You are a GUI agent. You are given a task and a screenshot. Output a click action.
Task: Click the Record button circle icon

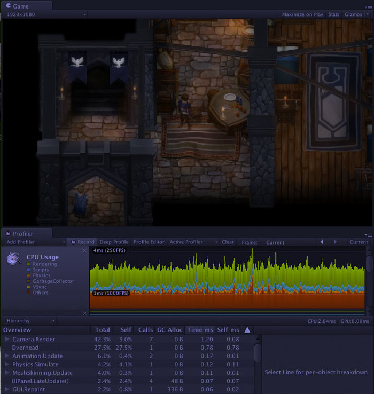(73, 242)
